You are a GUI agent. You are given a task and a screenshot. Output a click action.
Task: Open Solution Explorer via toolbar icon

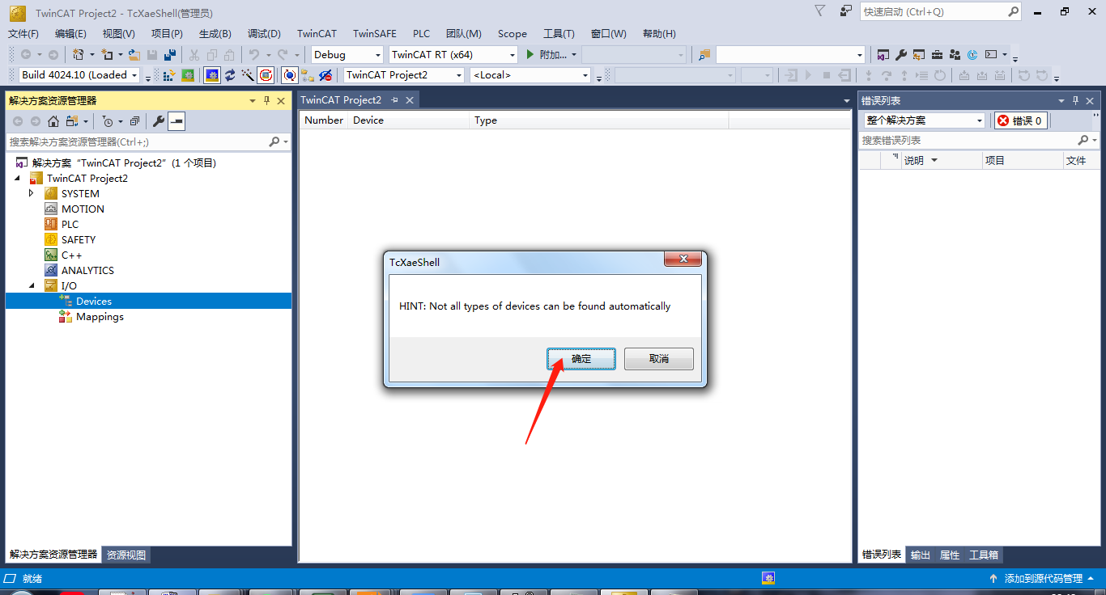tap(883, 54)
